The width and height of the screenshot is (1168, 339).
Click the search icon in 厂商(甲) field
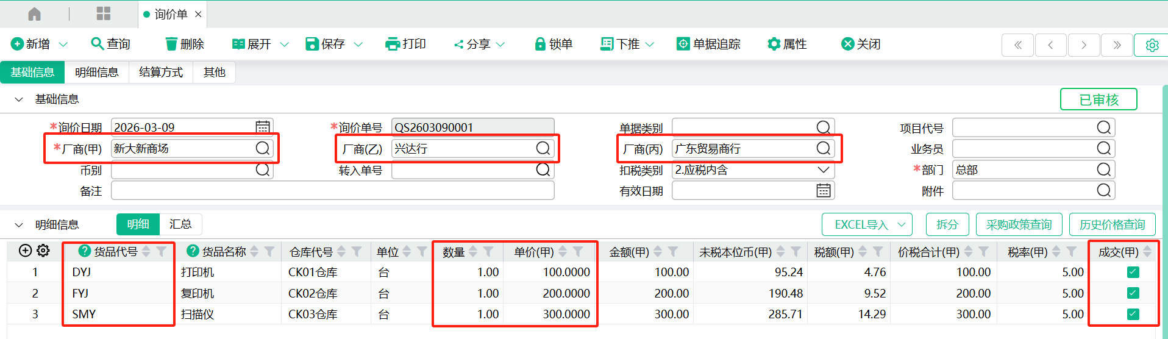263,148
